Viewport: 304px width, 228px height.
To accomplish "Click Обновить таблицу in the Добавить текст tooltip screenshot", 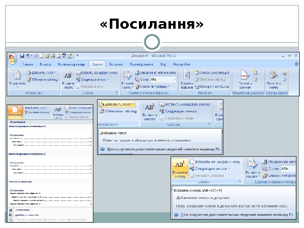I will click(118, 111).
